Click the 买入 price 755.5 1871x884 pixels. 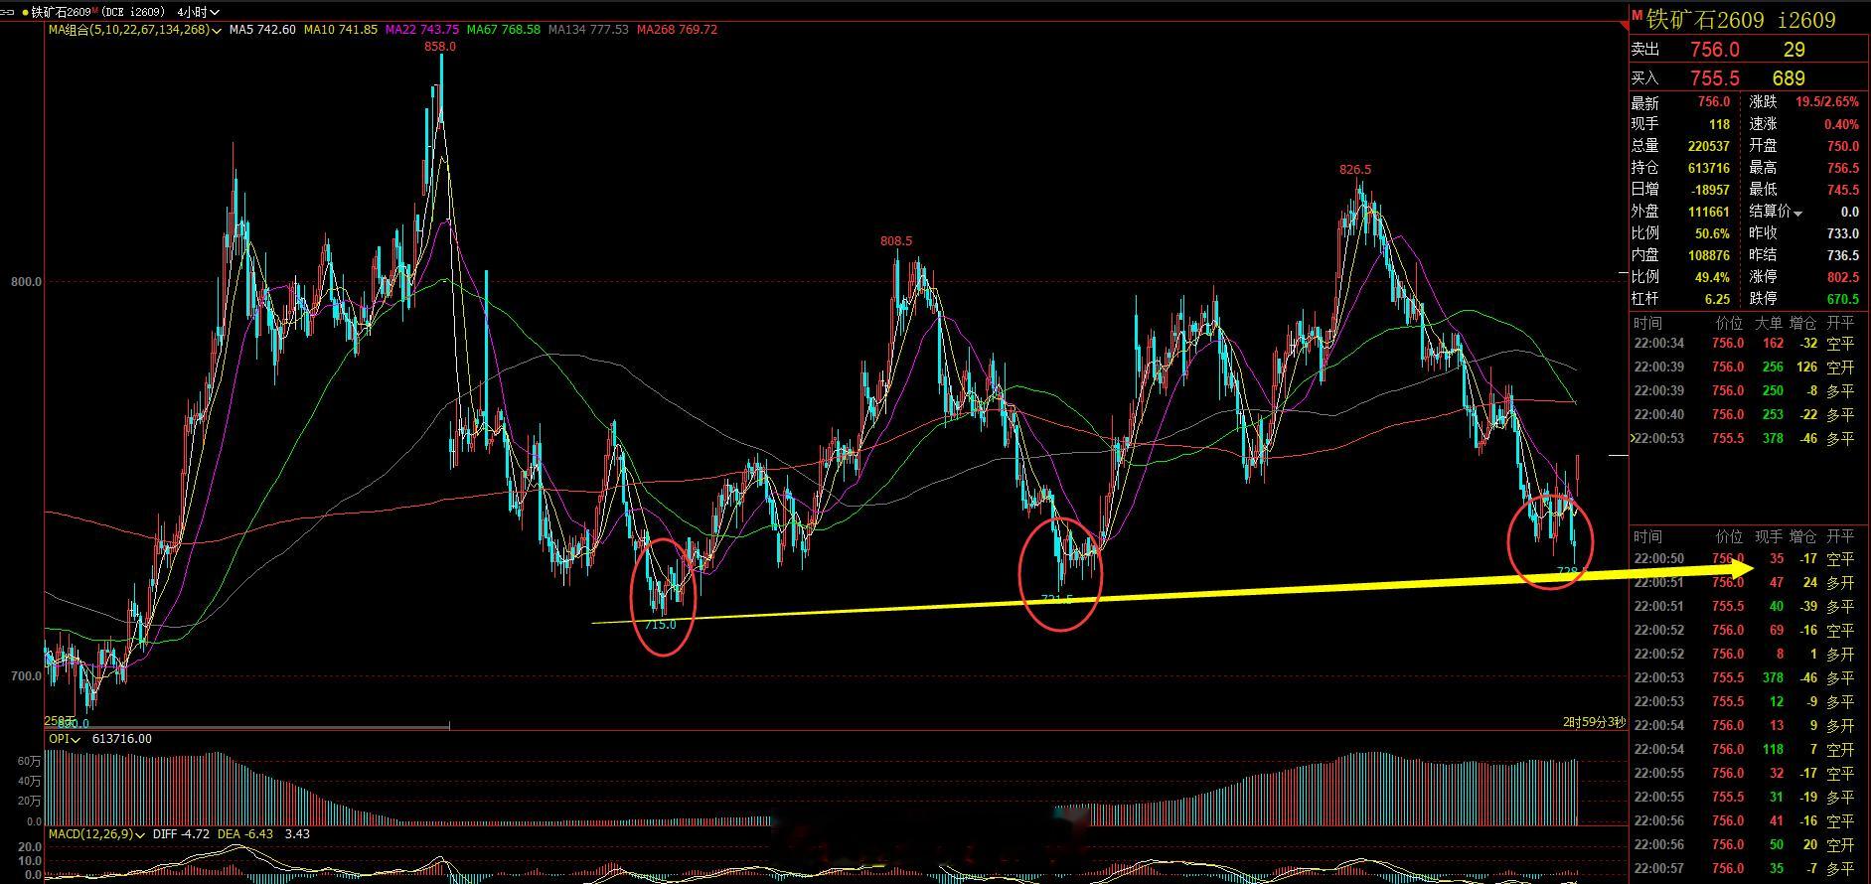[x=1714, y=77]
